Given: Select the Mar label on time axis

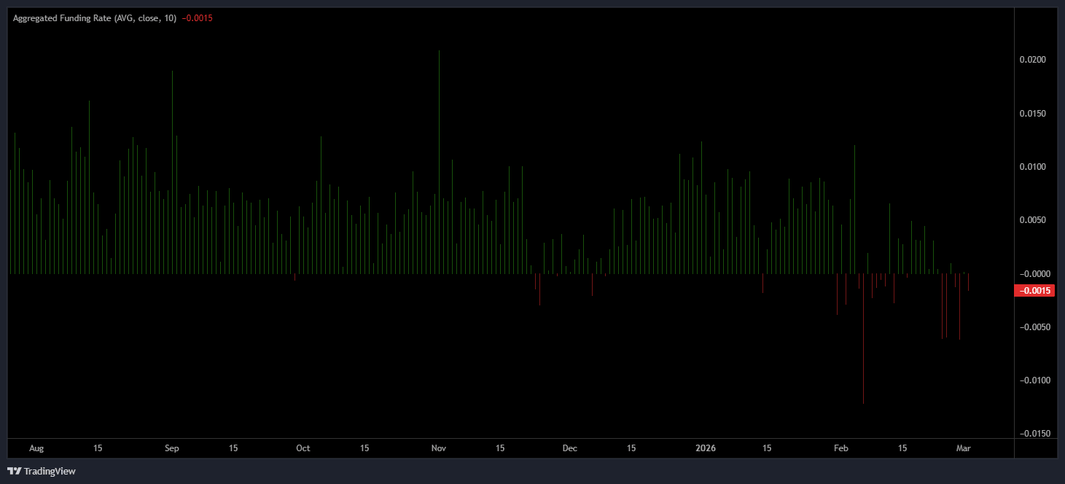Looking at the screenshot, I should pyautogui.click(x=964, y=448).
